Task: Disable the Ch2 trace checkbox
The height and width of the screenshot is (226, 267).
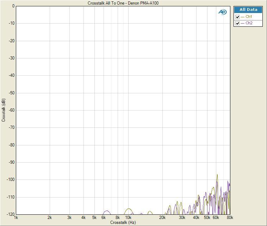Action: coord(238,23)
